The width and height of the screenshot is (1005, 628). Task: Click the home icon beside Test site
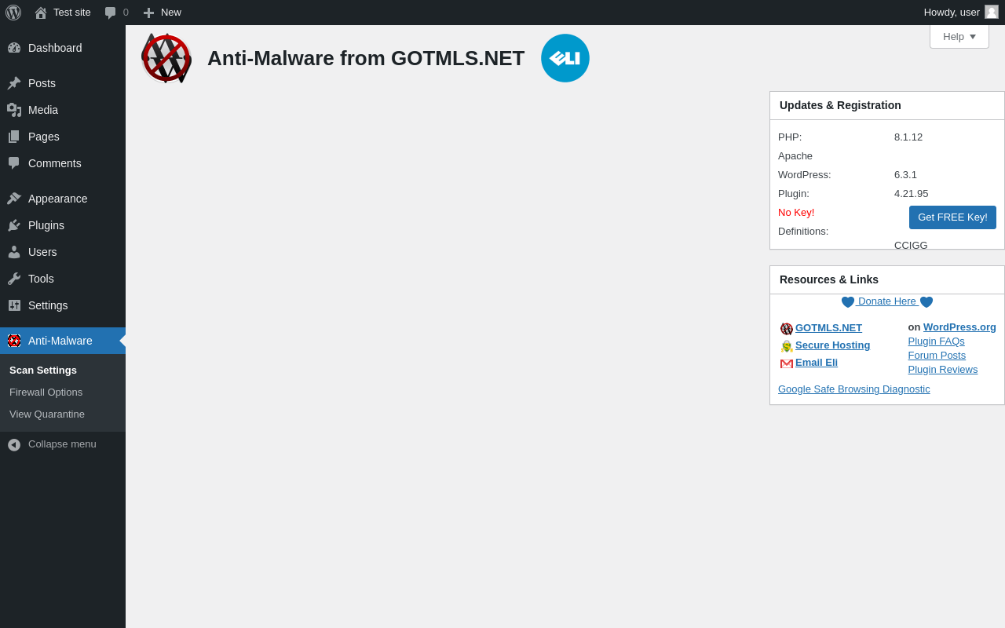pos(41,13)
